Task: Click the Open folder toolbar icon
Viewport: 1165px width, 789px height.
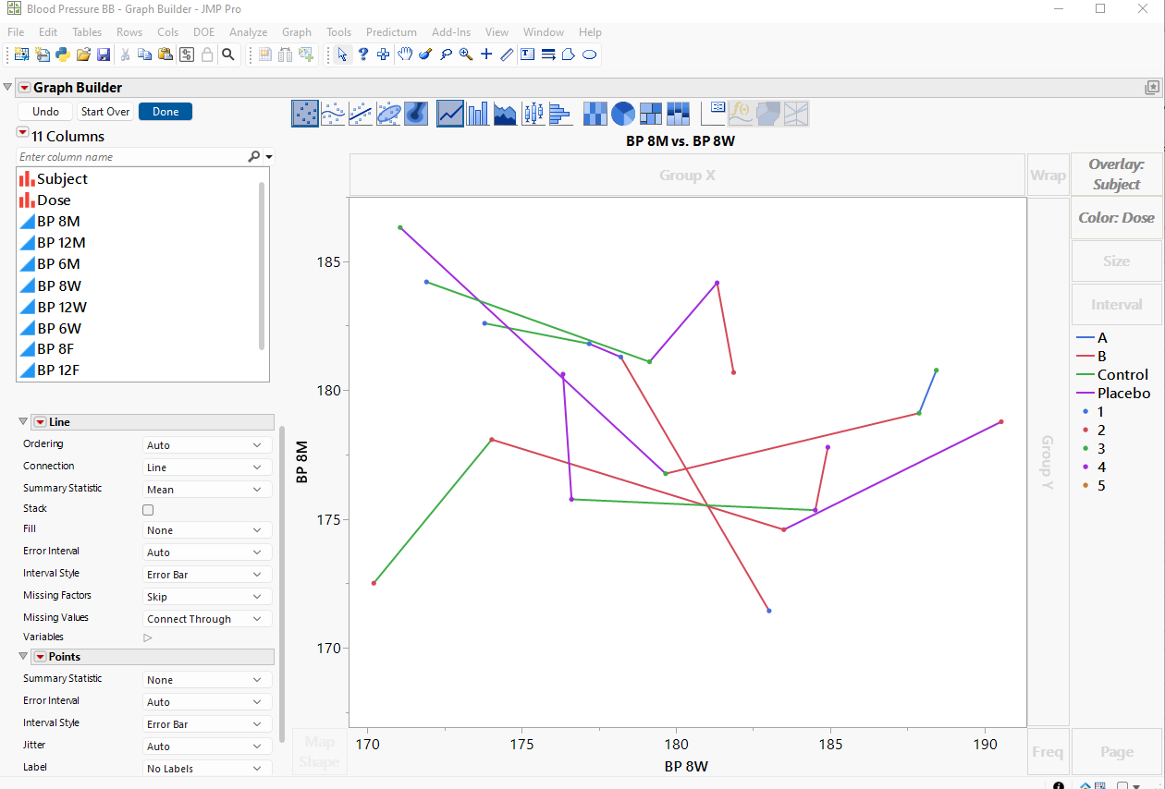Action: (83, 55)
